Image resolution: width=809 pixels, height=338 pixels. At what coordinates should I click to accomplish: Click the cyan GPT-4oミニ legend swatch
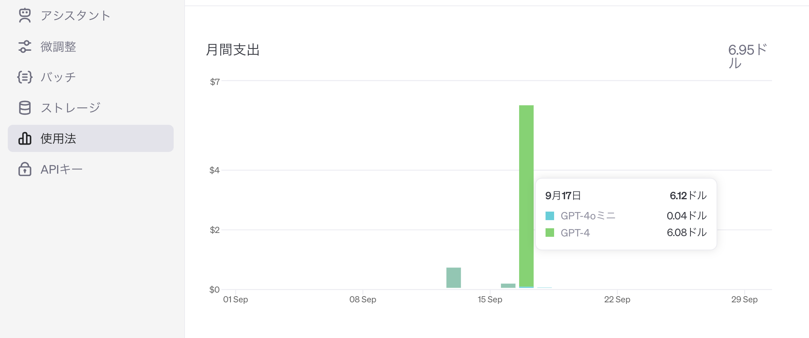click(x=549, y=216)
